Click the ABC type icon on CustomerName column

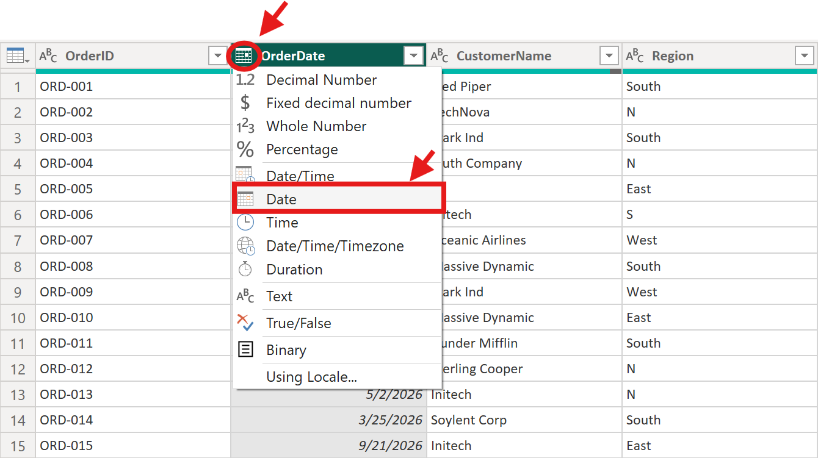440,56
